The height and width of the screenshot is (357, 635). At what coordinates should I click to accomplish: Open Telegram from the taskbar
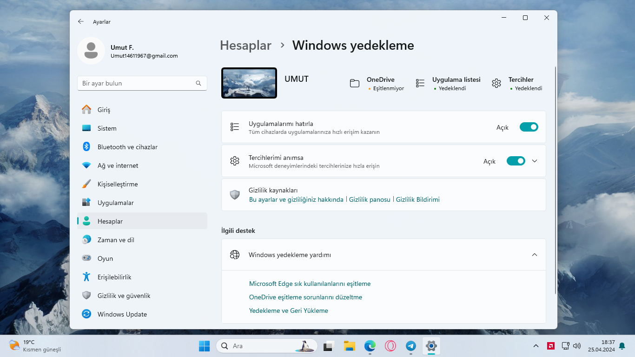point(411,346)
